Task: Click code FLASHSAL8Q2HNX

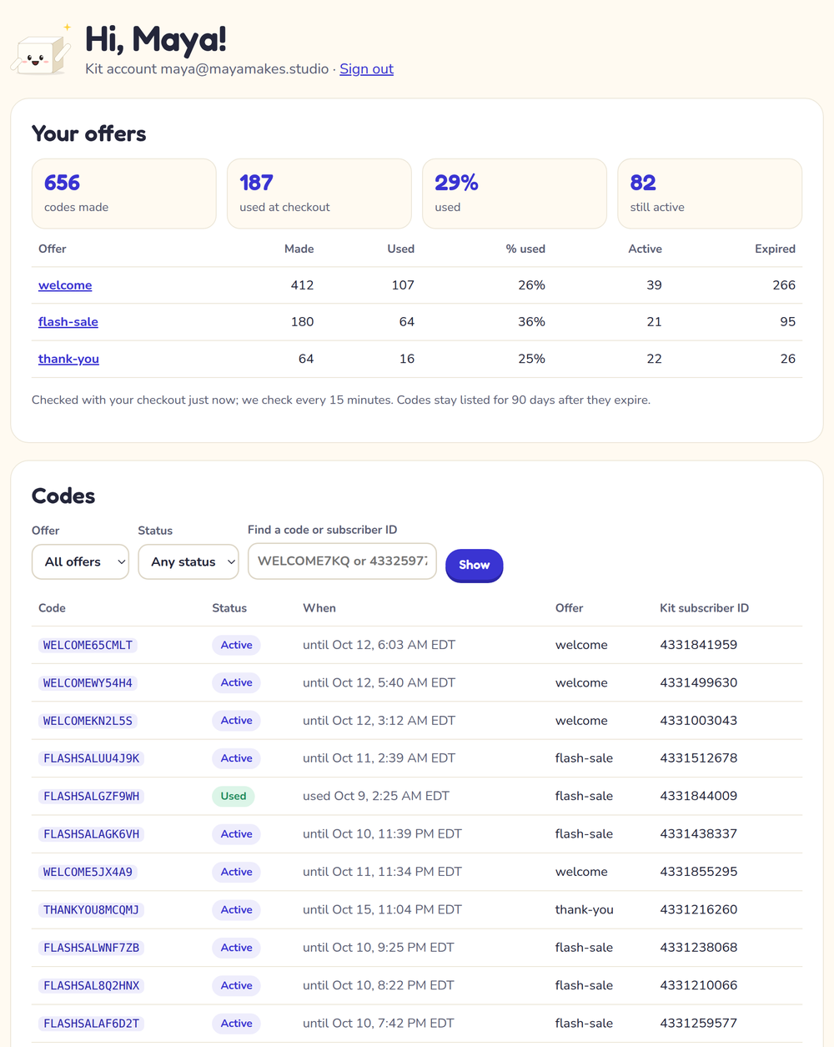Action: [92, 985]
